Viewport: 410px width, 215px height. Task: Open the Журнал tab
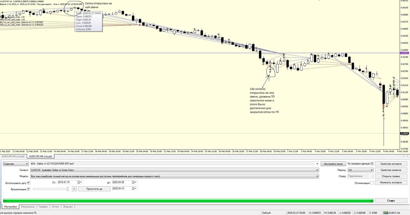pos(67,207)
